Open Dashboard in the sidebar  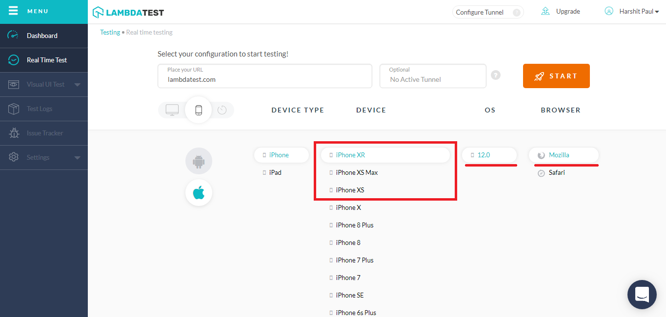pyautogui.click(x=42, y=36)
